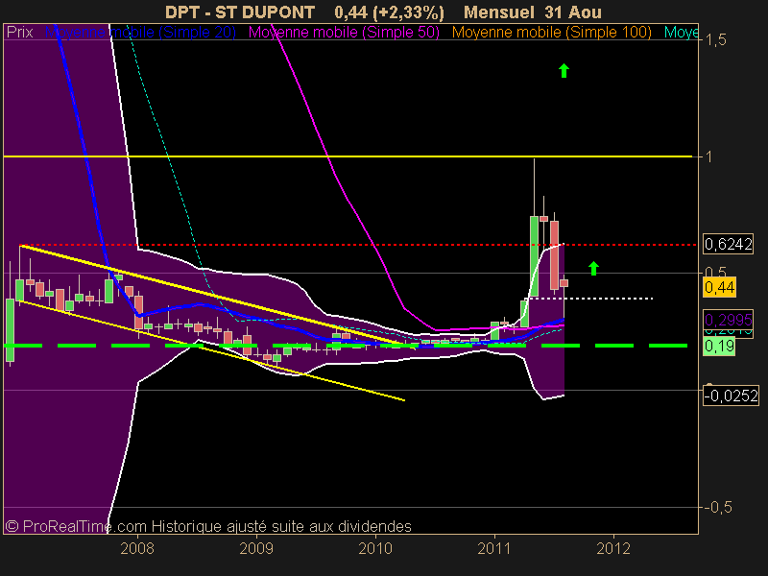Viewport: 768px width, 576px height.
Task: Click the '0,44 (+2,33%)' quote in title
Action: (x=390, y=12)
